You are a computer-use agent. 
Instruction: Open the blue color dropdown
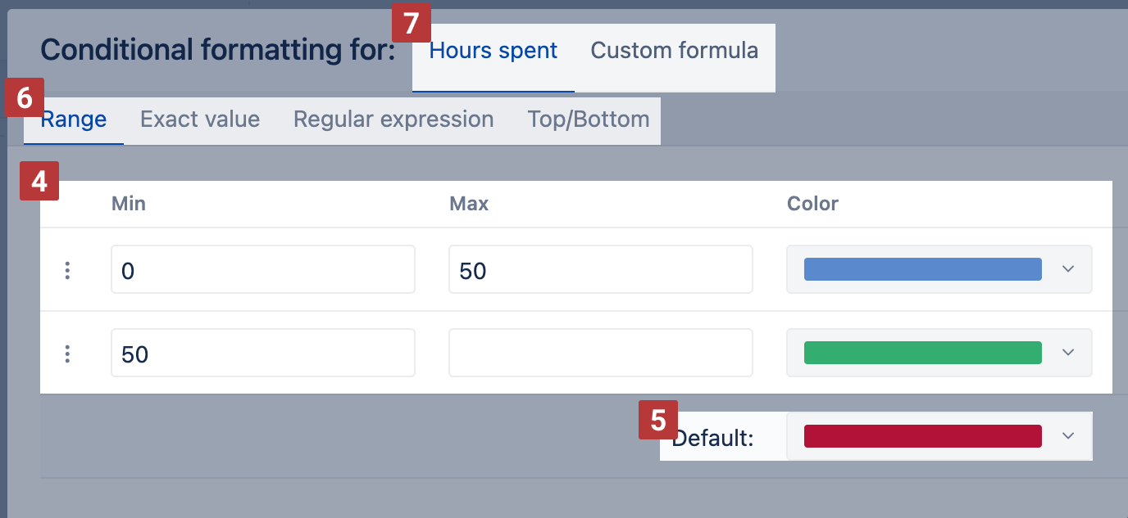(x=939, y=270)
